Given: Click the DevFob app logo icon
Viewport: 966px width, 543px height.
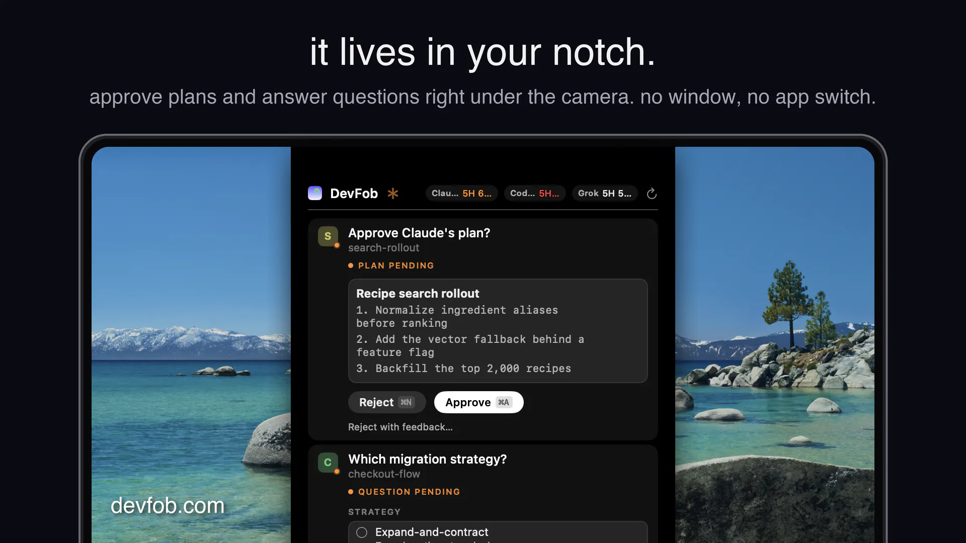Looking at the screenshot, I should [315, 193].
